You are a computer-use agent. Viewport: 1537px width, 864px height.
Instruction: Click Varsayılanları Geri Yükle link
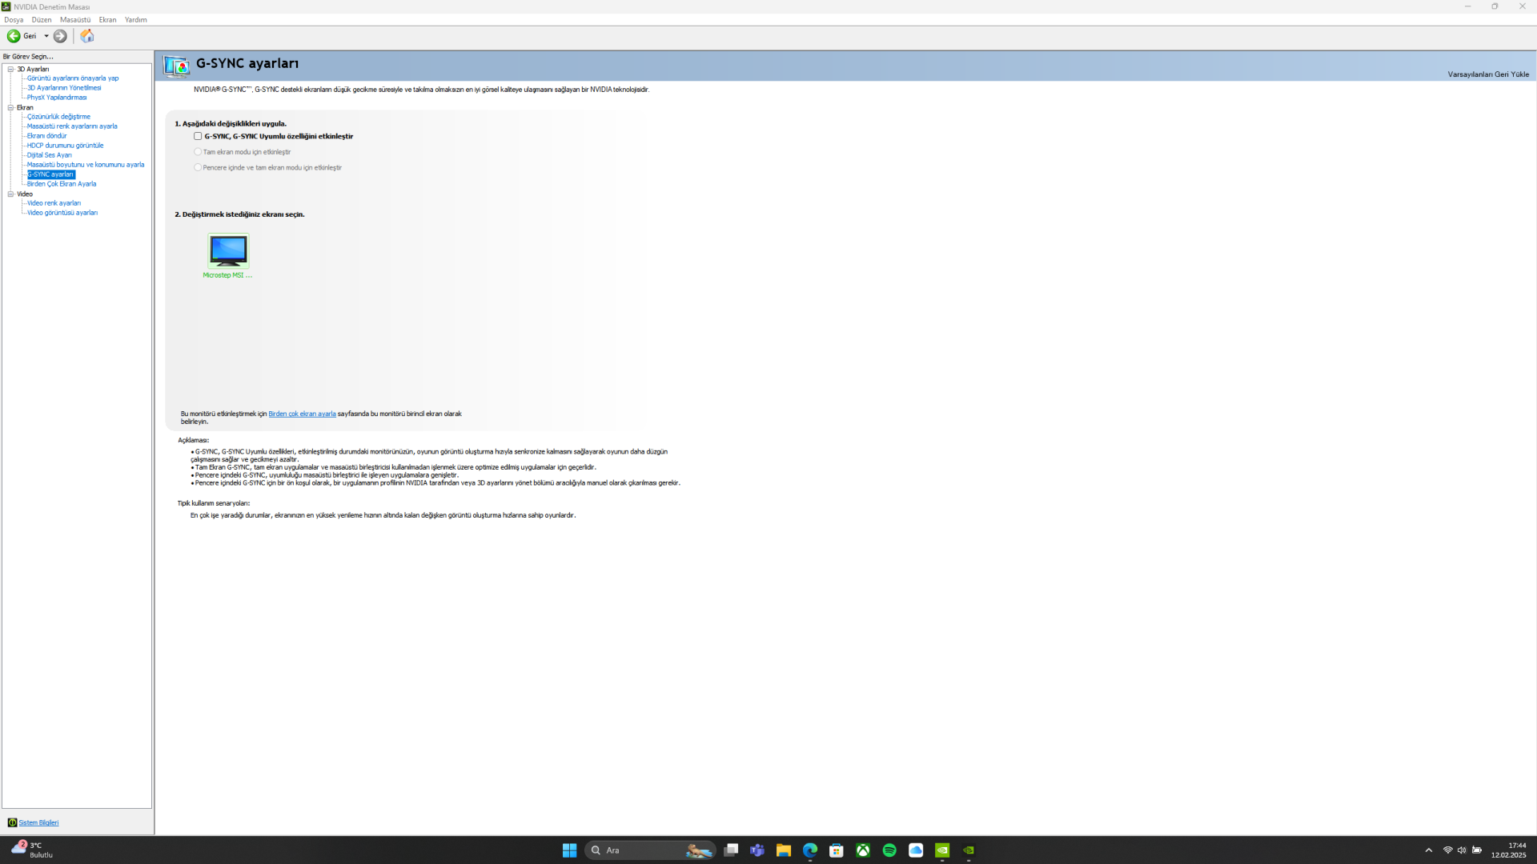click(1487, 74)
